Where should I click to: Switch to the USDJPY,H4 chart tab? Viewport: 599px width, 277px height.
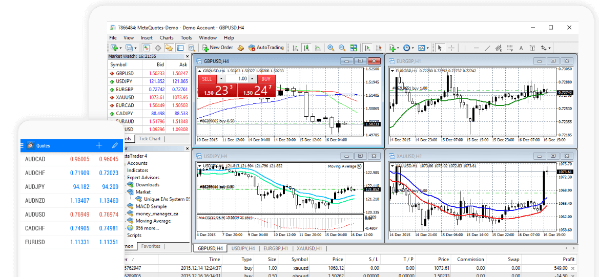click(x=243, y=248)
